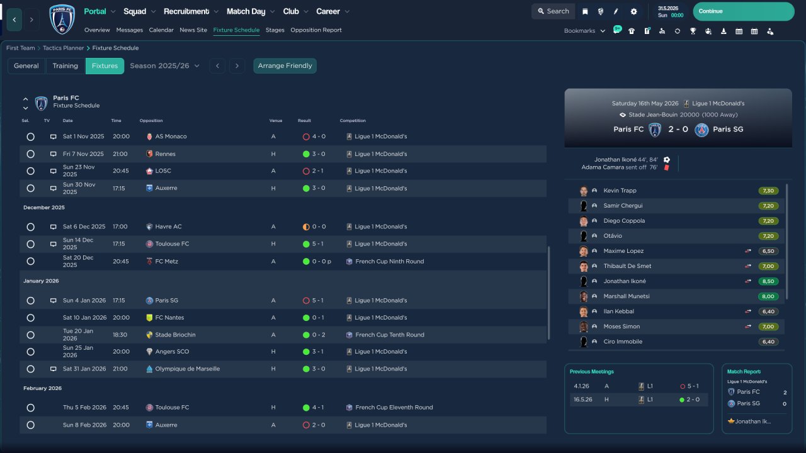Click the player ratings list scrollbar
This screenshot has height=453, width=806.
point(787,241)
